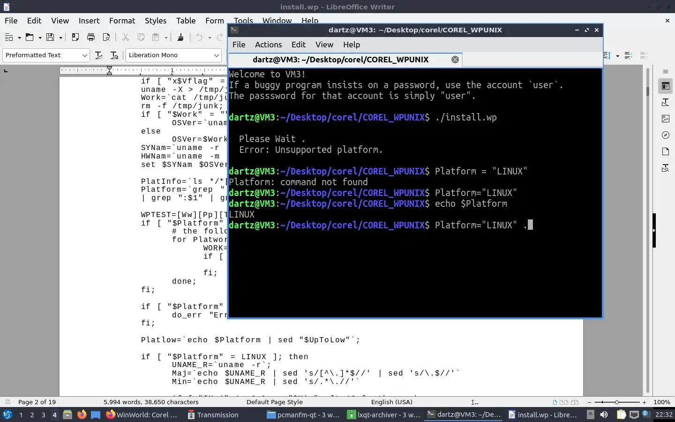Switch to pcmanfm-qt taskbar window

(303, 414)
